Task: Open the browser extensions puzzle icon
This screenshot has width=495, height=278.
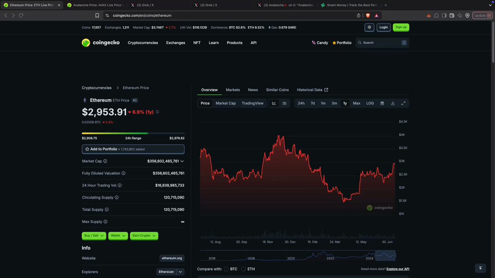Action: (436, 15)
